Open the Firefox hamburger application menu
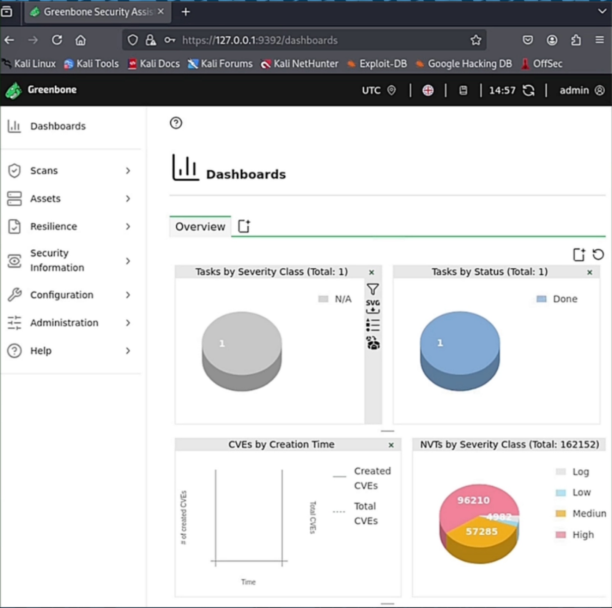 [x=599, y=40]
